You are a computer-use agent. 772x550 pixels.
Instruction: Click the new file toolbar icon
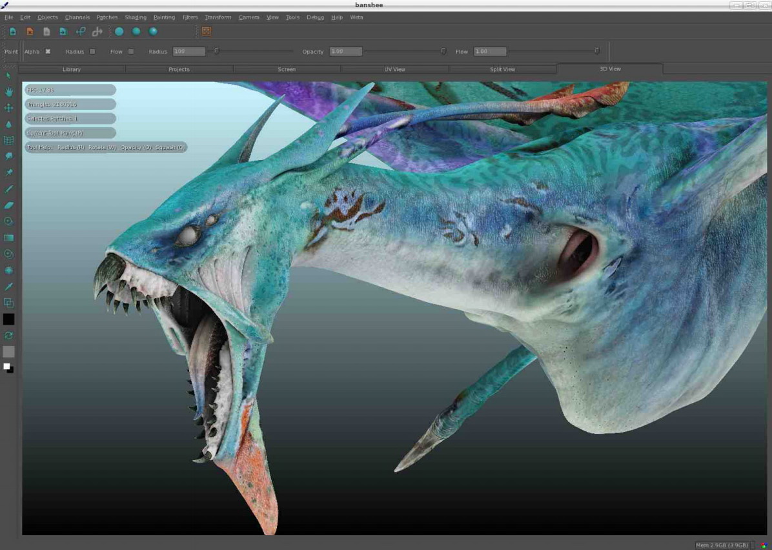pyautogui.click(x=13, y=31)
